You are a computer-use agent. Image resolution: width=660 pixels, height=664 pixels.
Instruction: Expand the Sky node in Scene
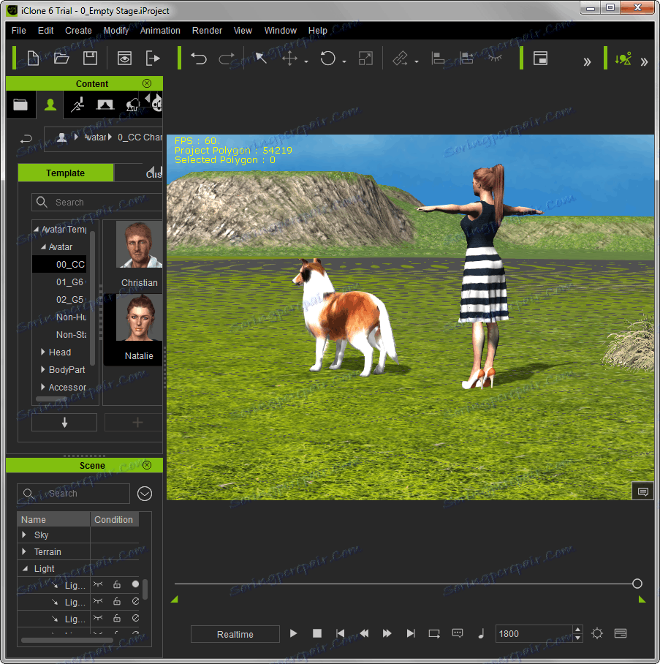pos(24,535)
